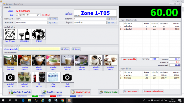
Task: Focus the yellow product name search field
Action: click(39, 49)
